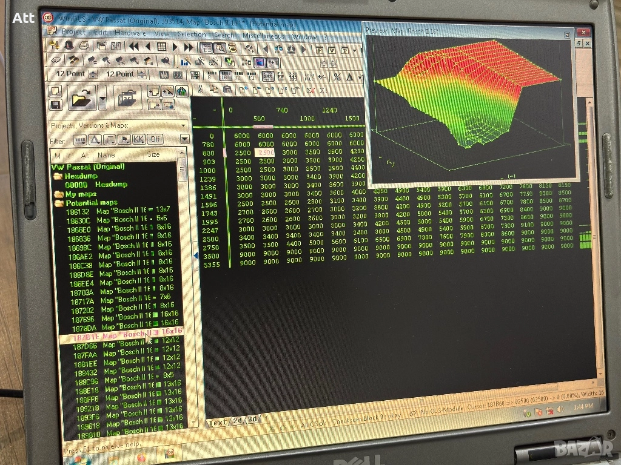
Task: Click the printer icon in the top toolbar
Action: point(84,45)
